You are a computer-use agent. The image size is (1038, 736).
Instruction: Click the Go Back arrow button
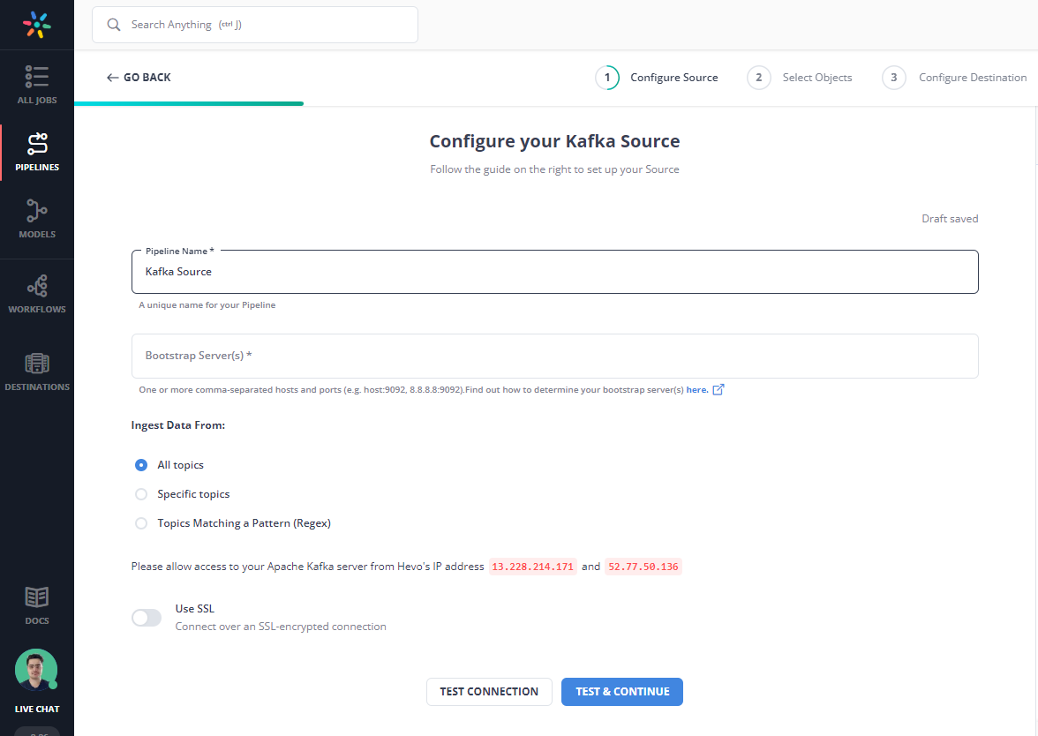pyautogui.click(x=139, y=78)
